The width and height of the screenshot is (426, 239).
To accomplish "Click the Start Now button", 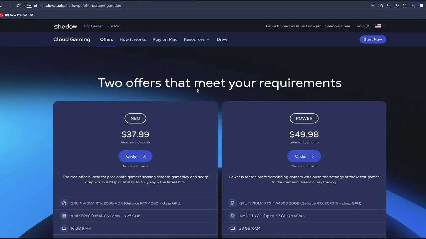I will tap(373, 40).
